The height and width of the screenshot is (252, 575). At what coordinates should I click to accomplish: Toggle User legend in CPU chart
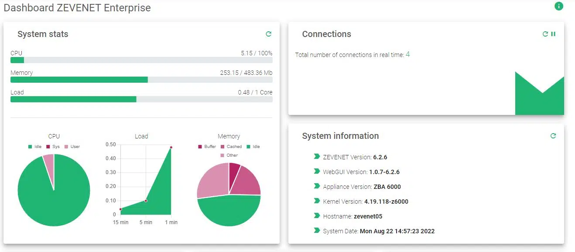[x=72, y=147]
